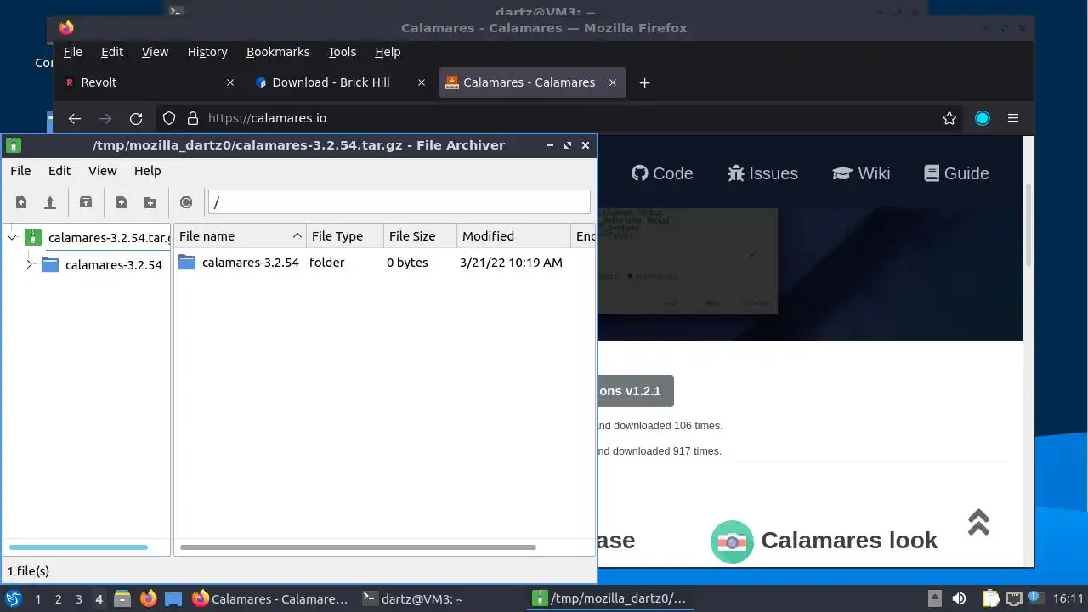
Task: Click the 16:11 clock in taskbar
Action: tap(1068, 598)
